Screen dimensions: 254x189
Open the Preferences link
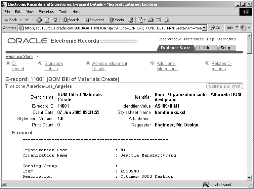[194, 39]
